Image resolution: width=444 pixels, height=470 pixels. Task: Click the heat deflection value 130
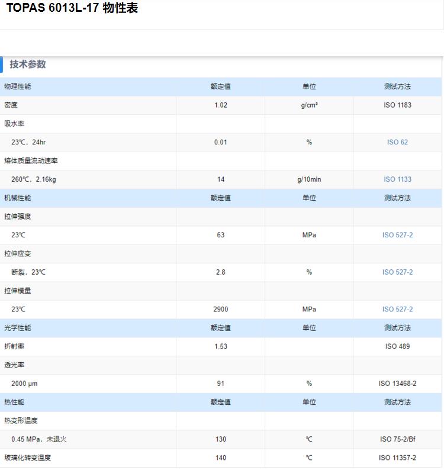coord(221,439)
